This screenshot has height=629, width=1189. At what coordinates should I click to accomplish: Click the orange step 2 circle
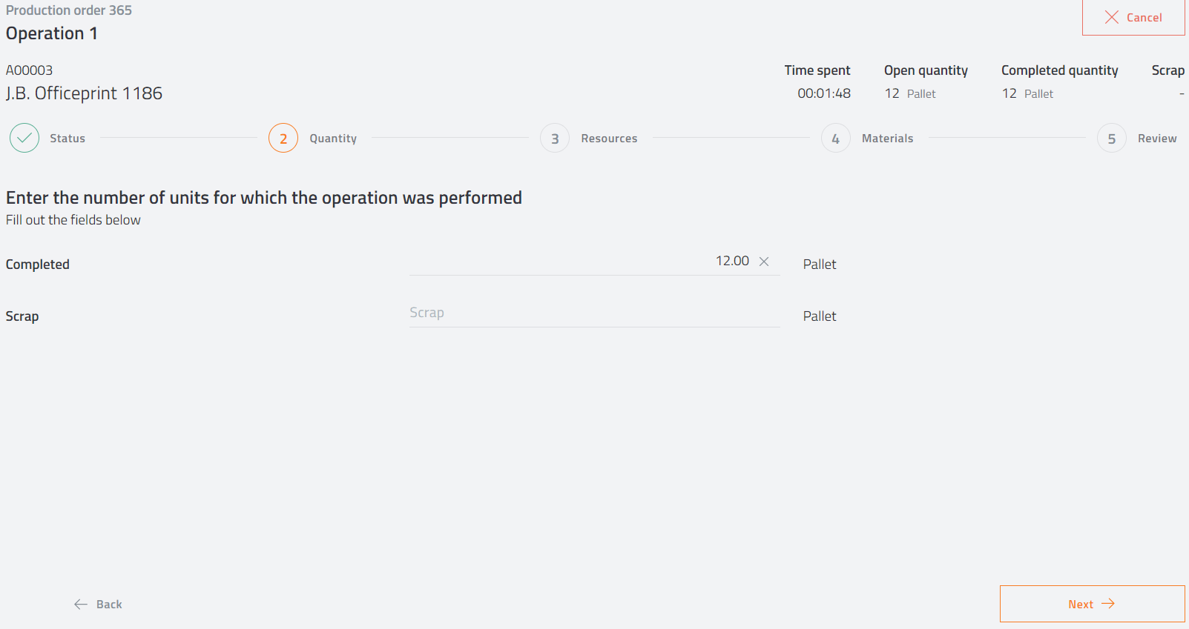point(283,138)
